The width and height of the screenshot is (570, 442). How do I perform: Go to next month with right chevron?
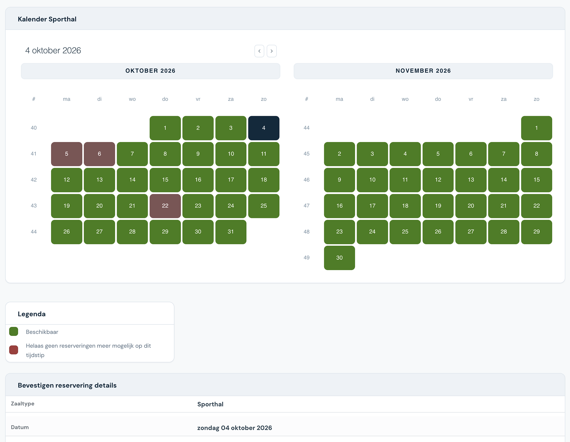point(272,51)
